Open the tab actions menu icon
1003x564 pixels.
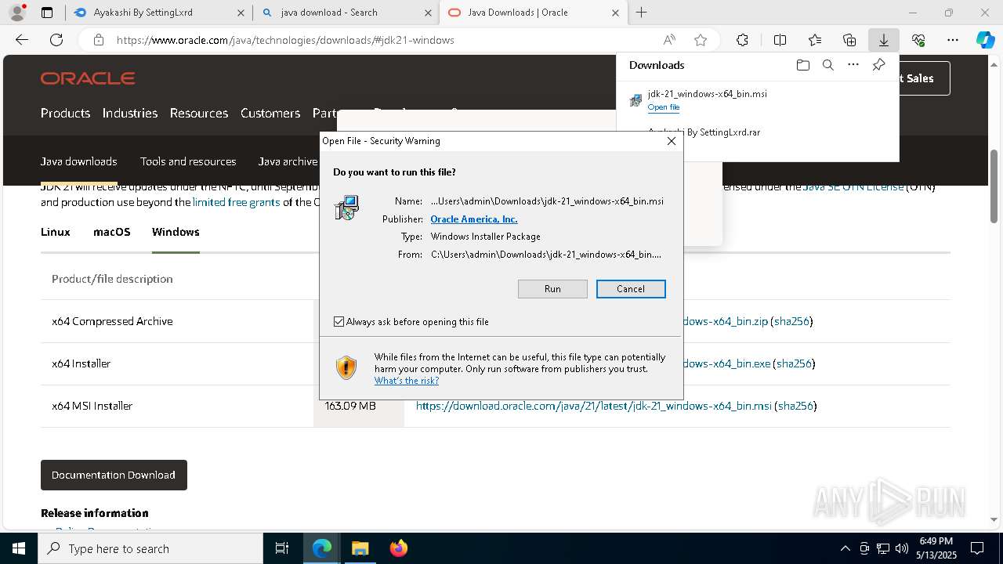pos(47,13)
